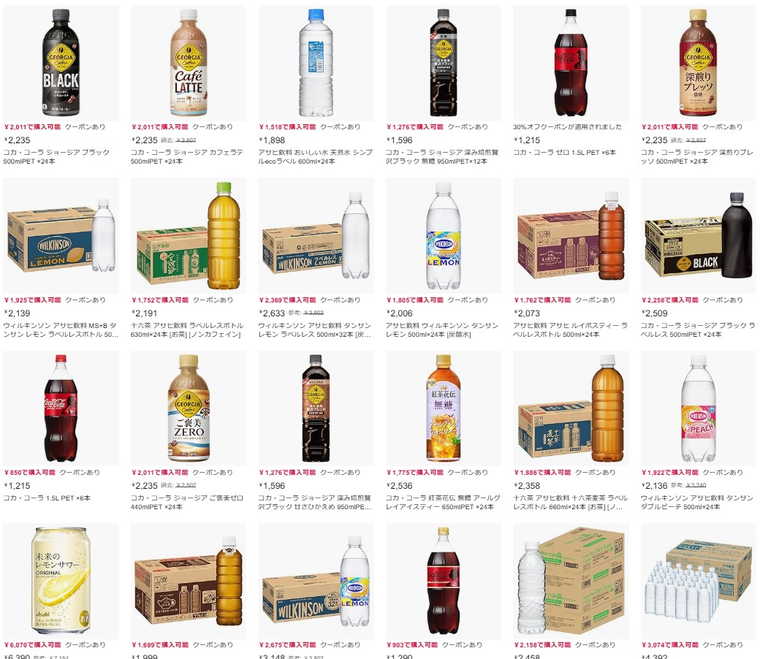Open the Georgia Café Latte bottle image
This screenshot has height=659, width=760.
(x=189, y=63)
